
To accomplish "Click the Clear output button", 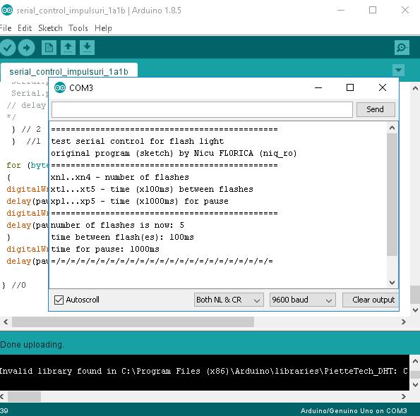I will coord(370,300).
